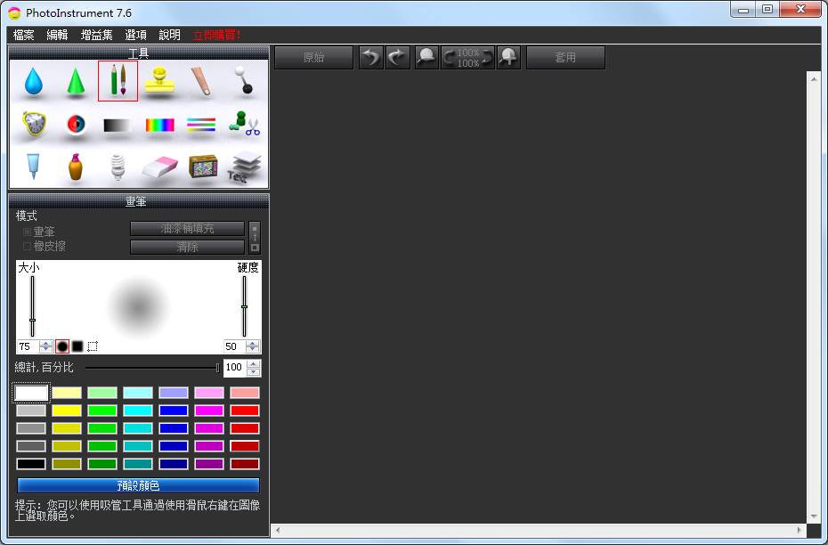Enable the 橡皮擦 mode checkbox
Screen dimensions: 828x545
(x=27, y=246)
